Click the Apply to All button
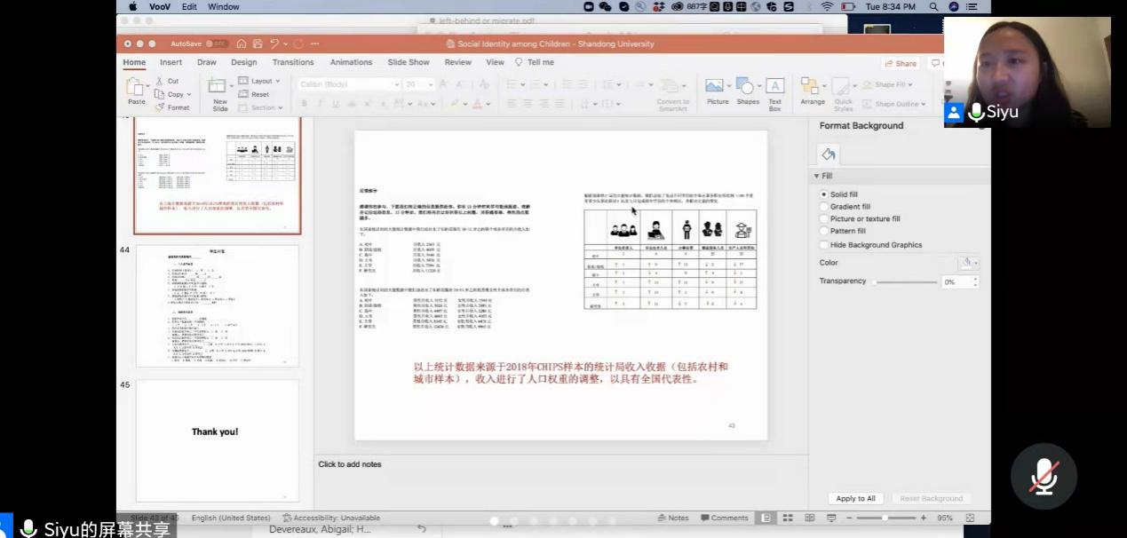1127x538 pixels. [855, 498]
